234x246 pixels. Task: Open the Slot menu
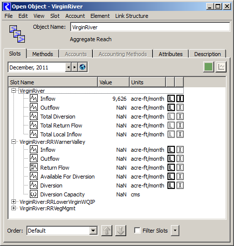click(55, 16)
